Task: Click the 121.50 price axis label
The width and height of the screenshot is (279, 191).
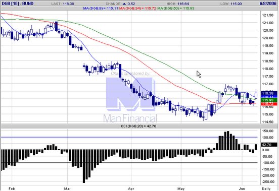Action: [267, 16]
